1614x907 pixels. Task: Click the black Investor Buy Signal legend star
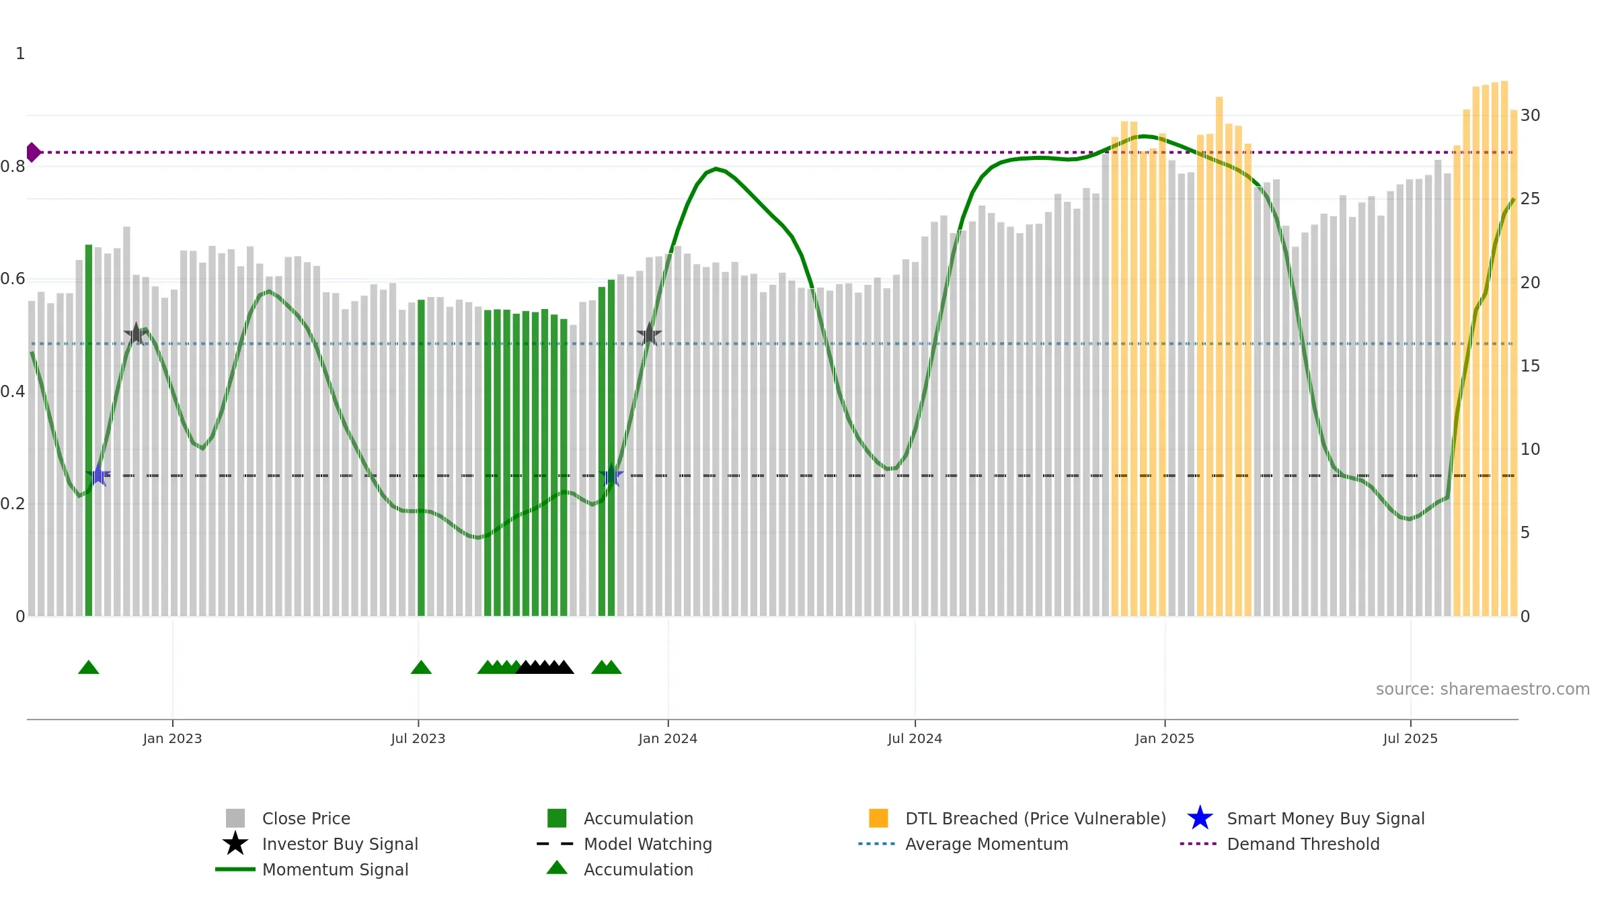[235, 844]
